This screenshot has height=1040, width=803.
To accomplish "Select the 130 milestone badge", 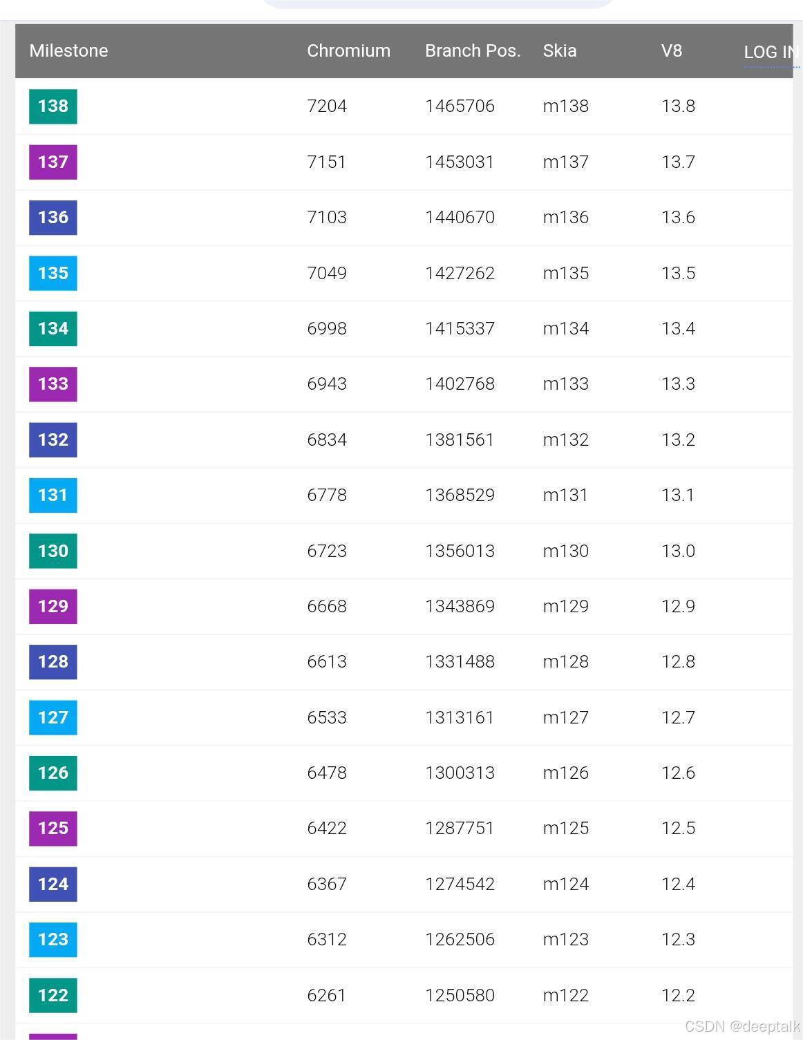I will pos(53,551).
